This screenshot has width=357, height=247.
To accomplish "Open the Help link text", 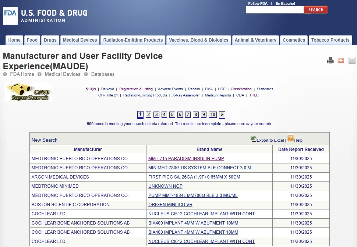I will [x=298, y=140].
